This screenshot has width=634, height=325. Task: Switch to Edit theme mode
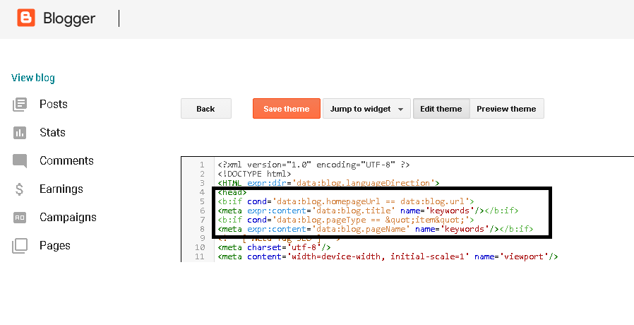(441, 109)
